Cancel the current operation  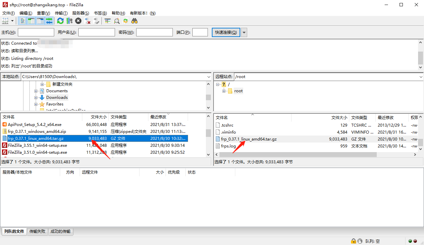(78, 21)
